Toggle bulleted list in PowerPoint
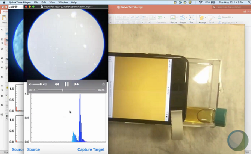The image size is (251, 154). coord(117,17)
